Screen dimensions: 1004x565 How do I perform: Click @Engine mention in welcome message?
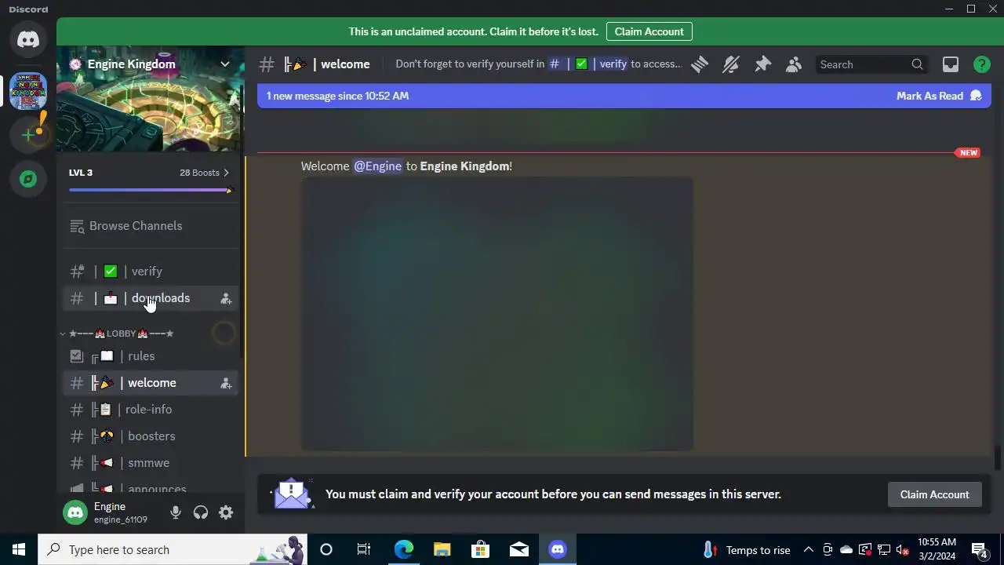point(377,166)
